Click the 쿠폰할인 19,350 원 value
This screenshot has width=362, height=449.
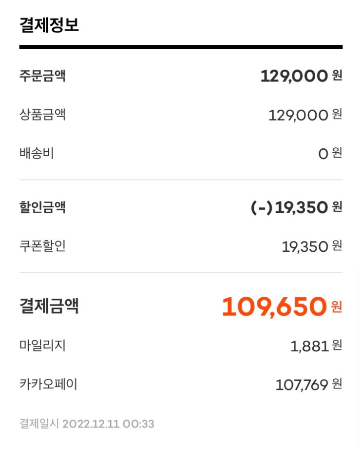point(311,246)
